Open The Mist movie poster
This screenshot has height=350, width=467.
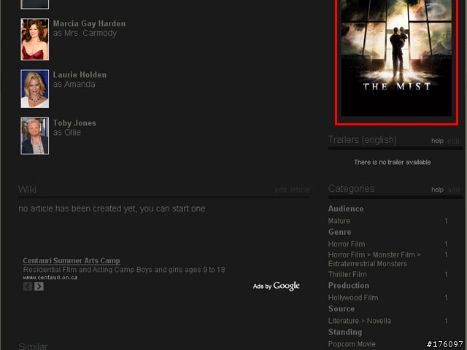point(396,58)
